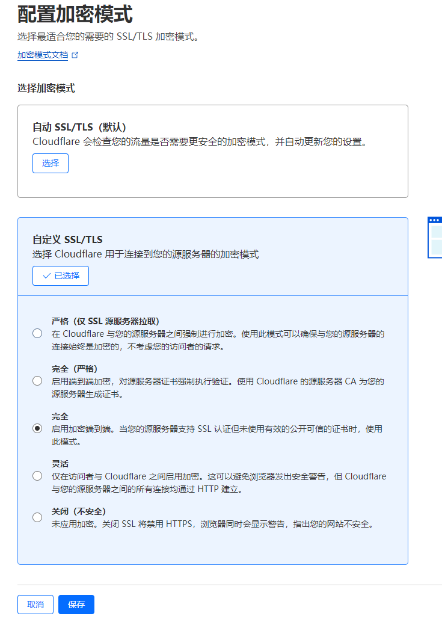
Task: Click the 自动 SSL/TLS（默认）heading
Action: (79, 127)
